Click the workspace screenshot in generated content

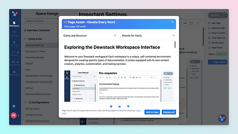119,86
